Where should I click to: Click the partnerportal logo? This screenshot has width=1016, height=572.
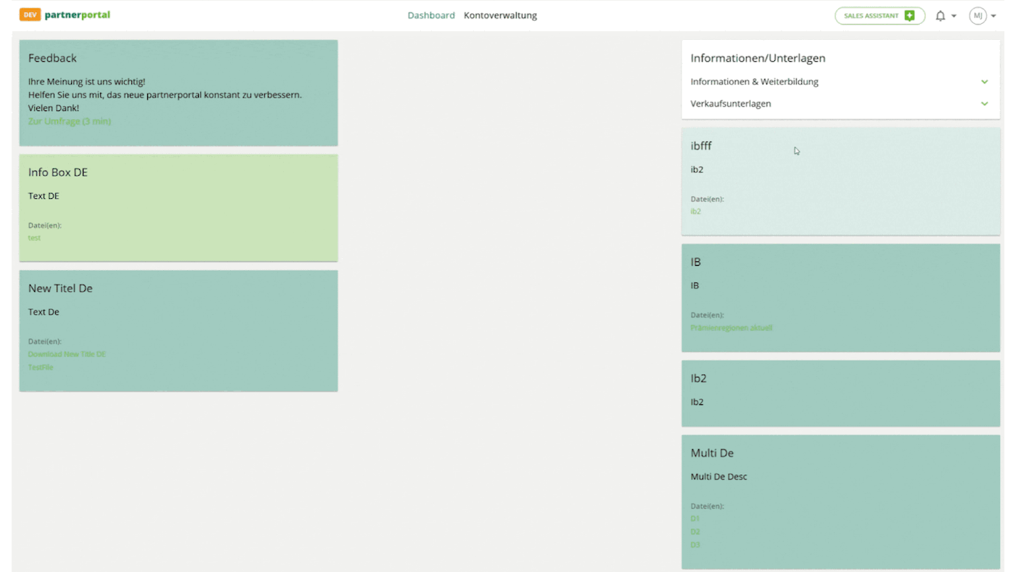[77, 15]
